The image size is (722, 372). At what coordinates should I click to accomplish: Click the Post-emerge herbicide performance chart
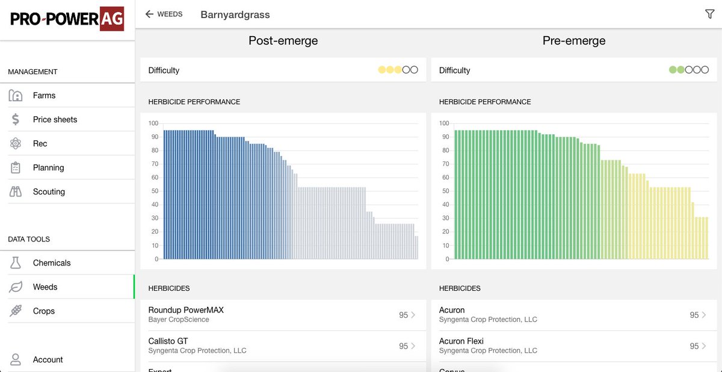283,191
